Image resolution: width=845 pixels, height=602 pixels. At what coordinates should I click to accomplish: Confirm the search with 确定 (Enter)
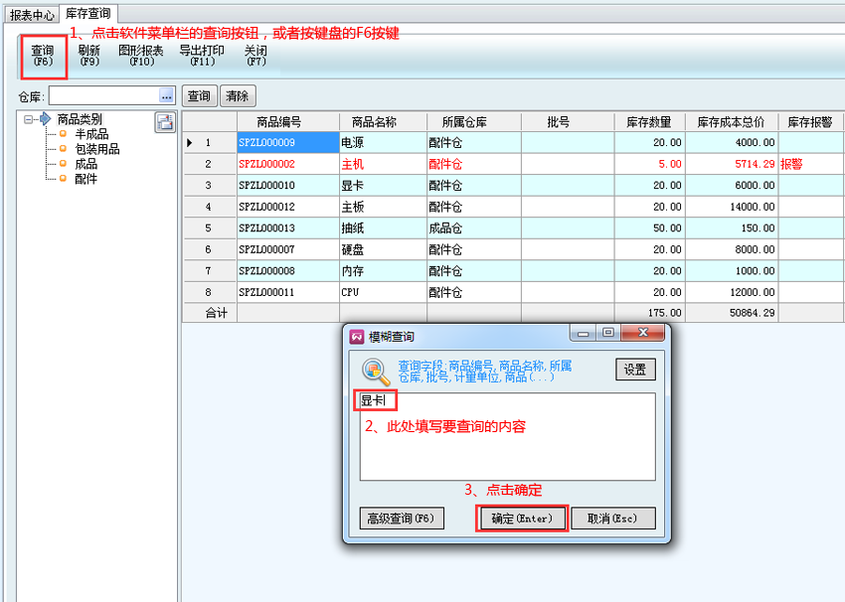[521, 519]
